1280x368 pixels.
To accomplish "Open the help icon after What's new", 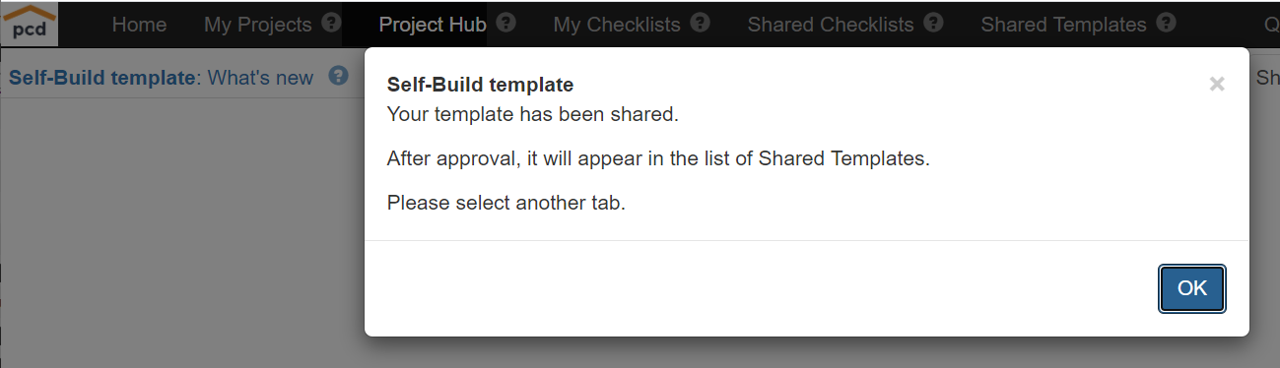I will [339, 77].
